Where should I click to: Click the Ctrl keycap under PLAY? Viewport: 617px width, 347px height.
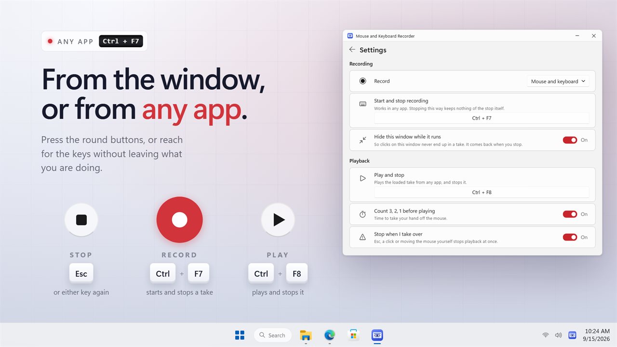point(261,274)
